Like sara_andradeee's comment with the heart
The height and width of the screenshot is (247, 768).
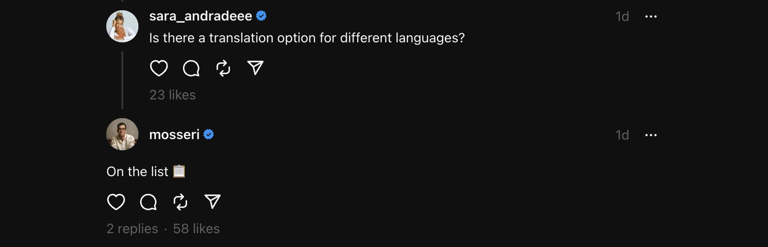tap(159, 68)
